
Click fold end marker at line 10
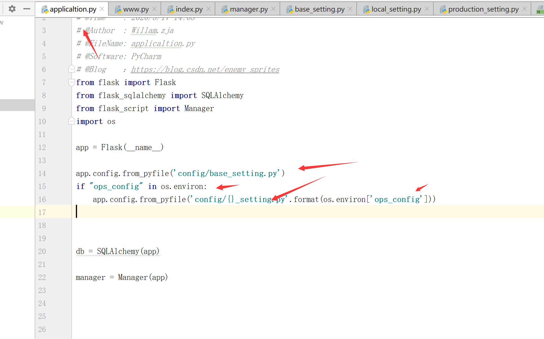click(x=72, y=121)
